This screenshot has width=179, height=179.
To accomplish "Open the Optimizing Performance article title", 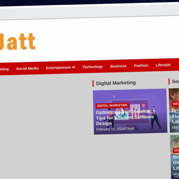I will (125, 117).
